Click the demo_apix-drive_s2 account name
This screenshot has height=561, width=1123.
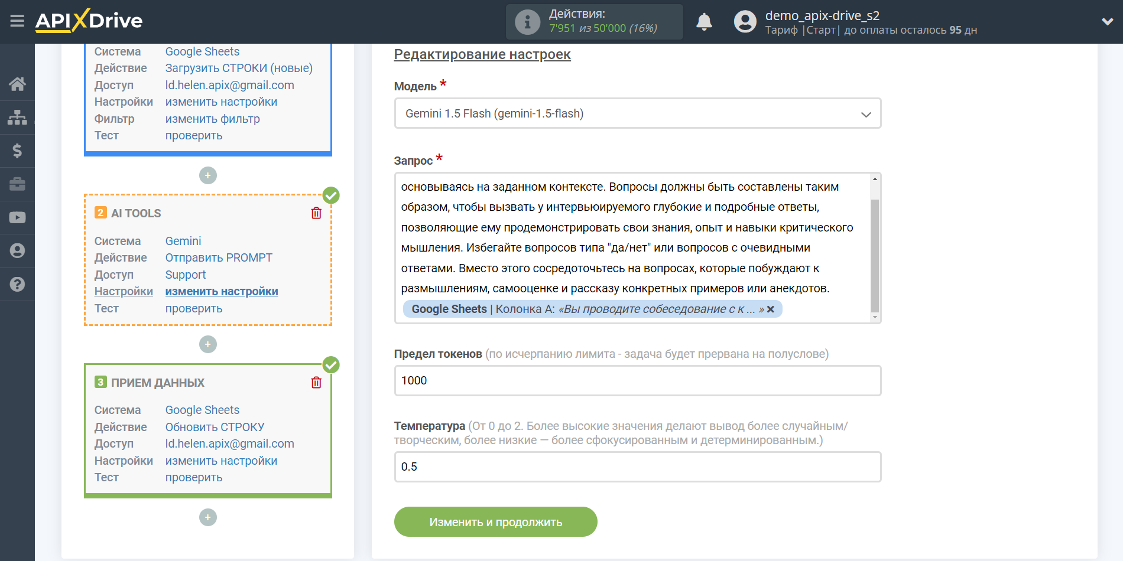(822, 15)
